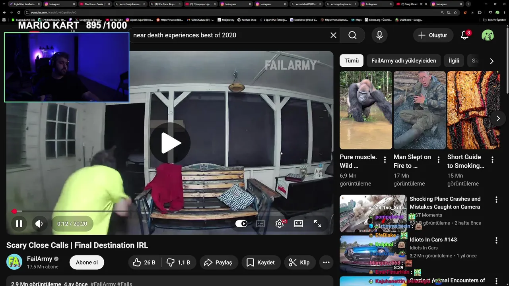Open options for Shocking Plane Crashes video
This screenshot has width=509, height=286.
pos(496,200)
